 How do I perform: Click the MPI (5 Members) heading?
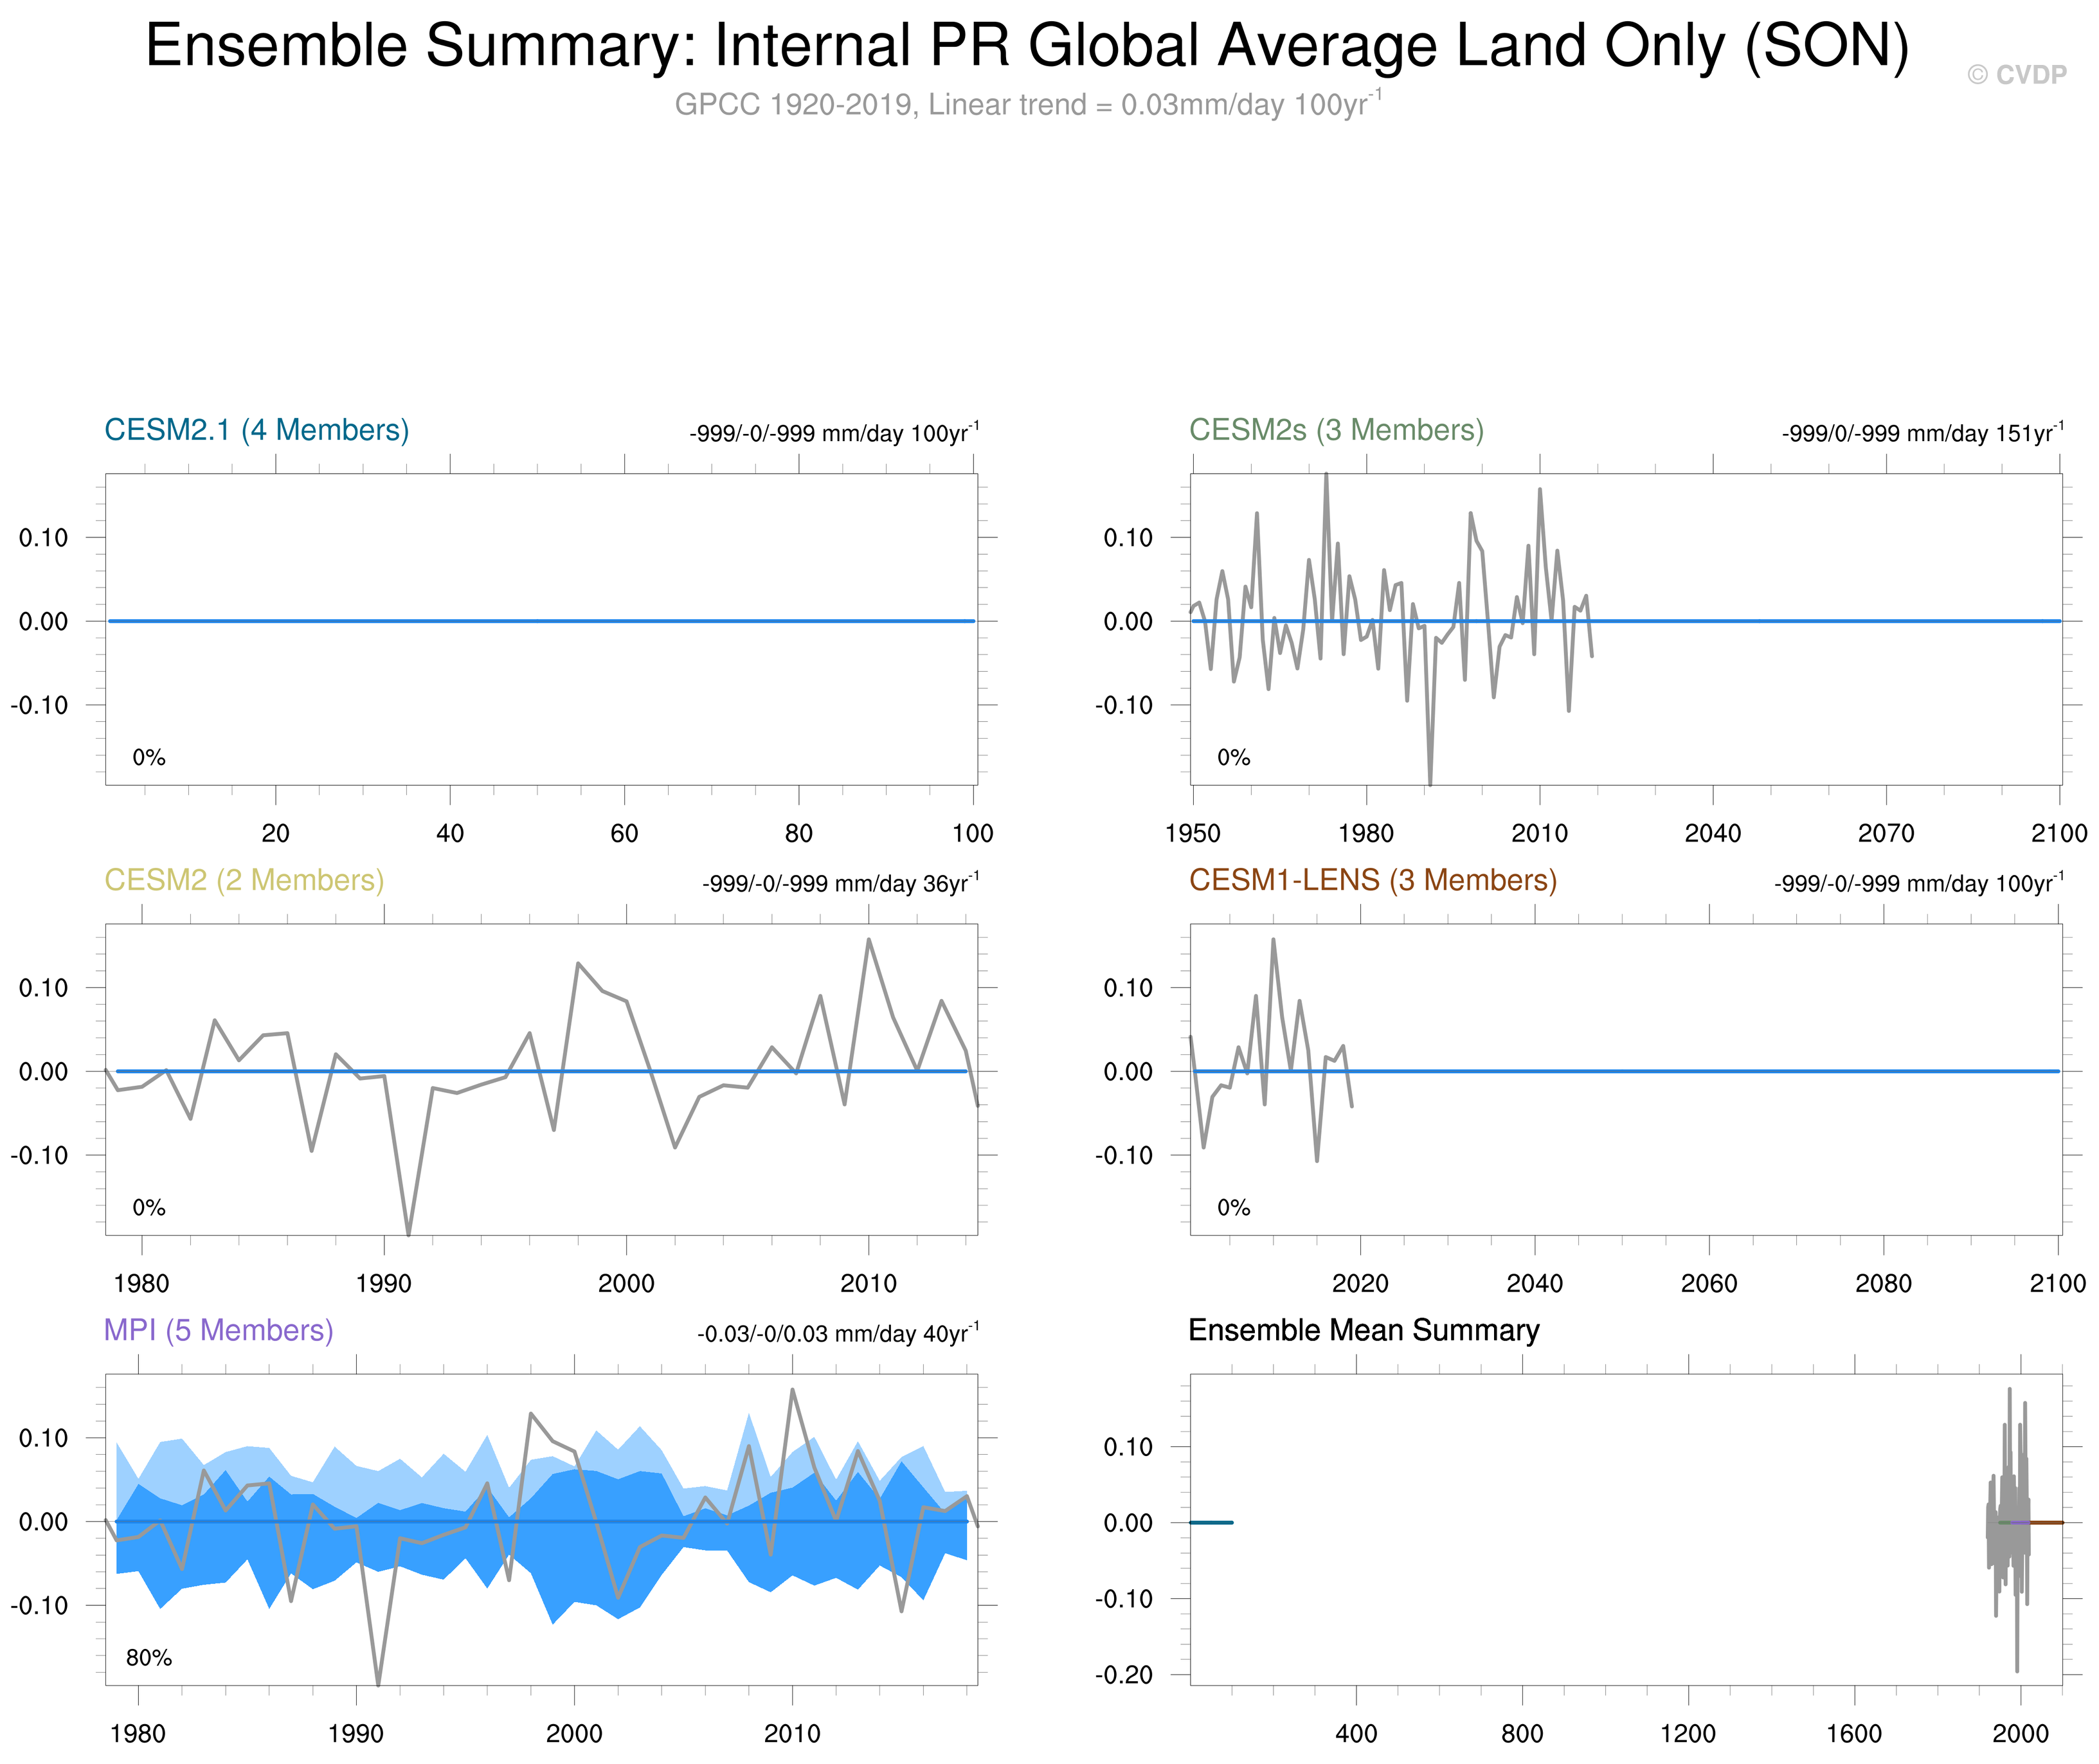218,1330
